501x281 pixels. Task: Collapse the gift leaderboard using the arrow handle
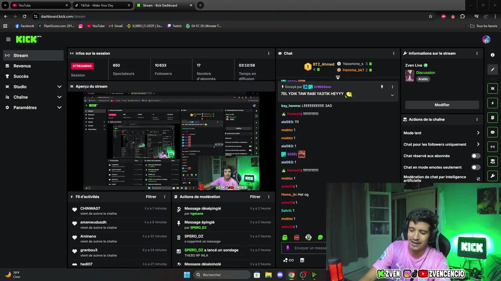click(x=338, y=77)
